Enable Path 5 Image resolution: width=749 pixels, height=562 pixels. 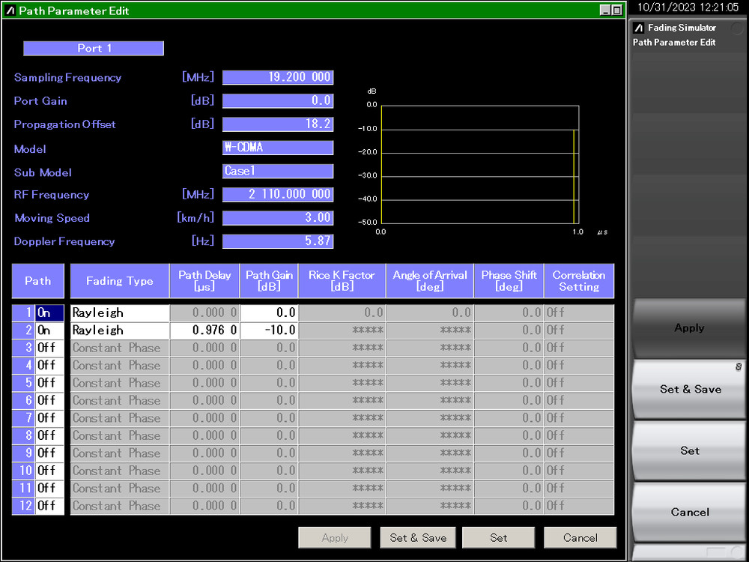49,383
